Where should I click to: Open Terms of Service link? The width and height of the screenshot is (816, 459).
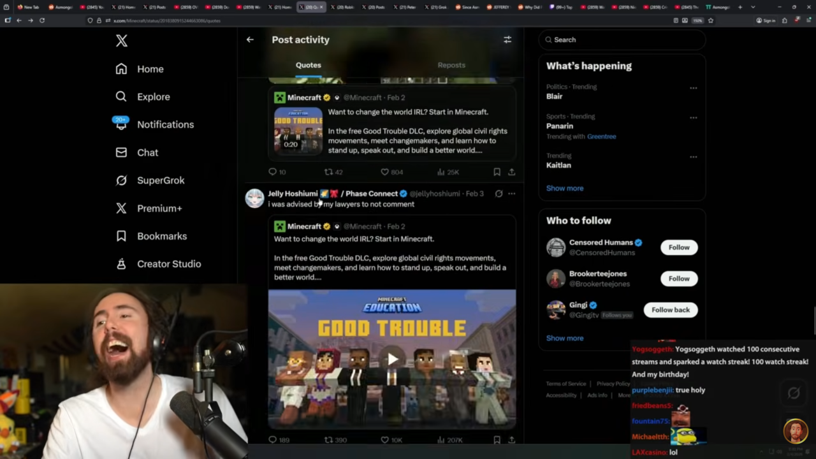pos(566,384)
